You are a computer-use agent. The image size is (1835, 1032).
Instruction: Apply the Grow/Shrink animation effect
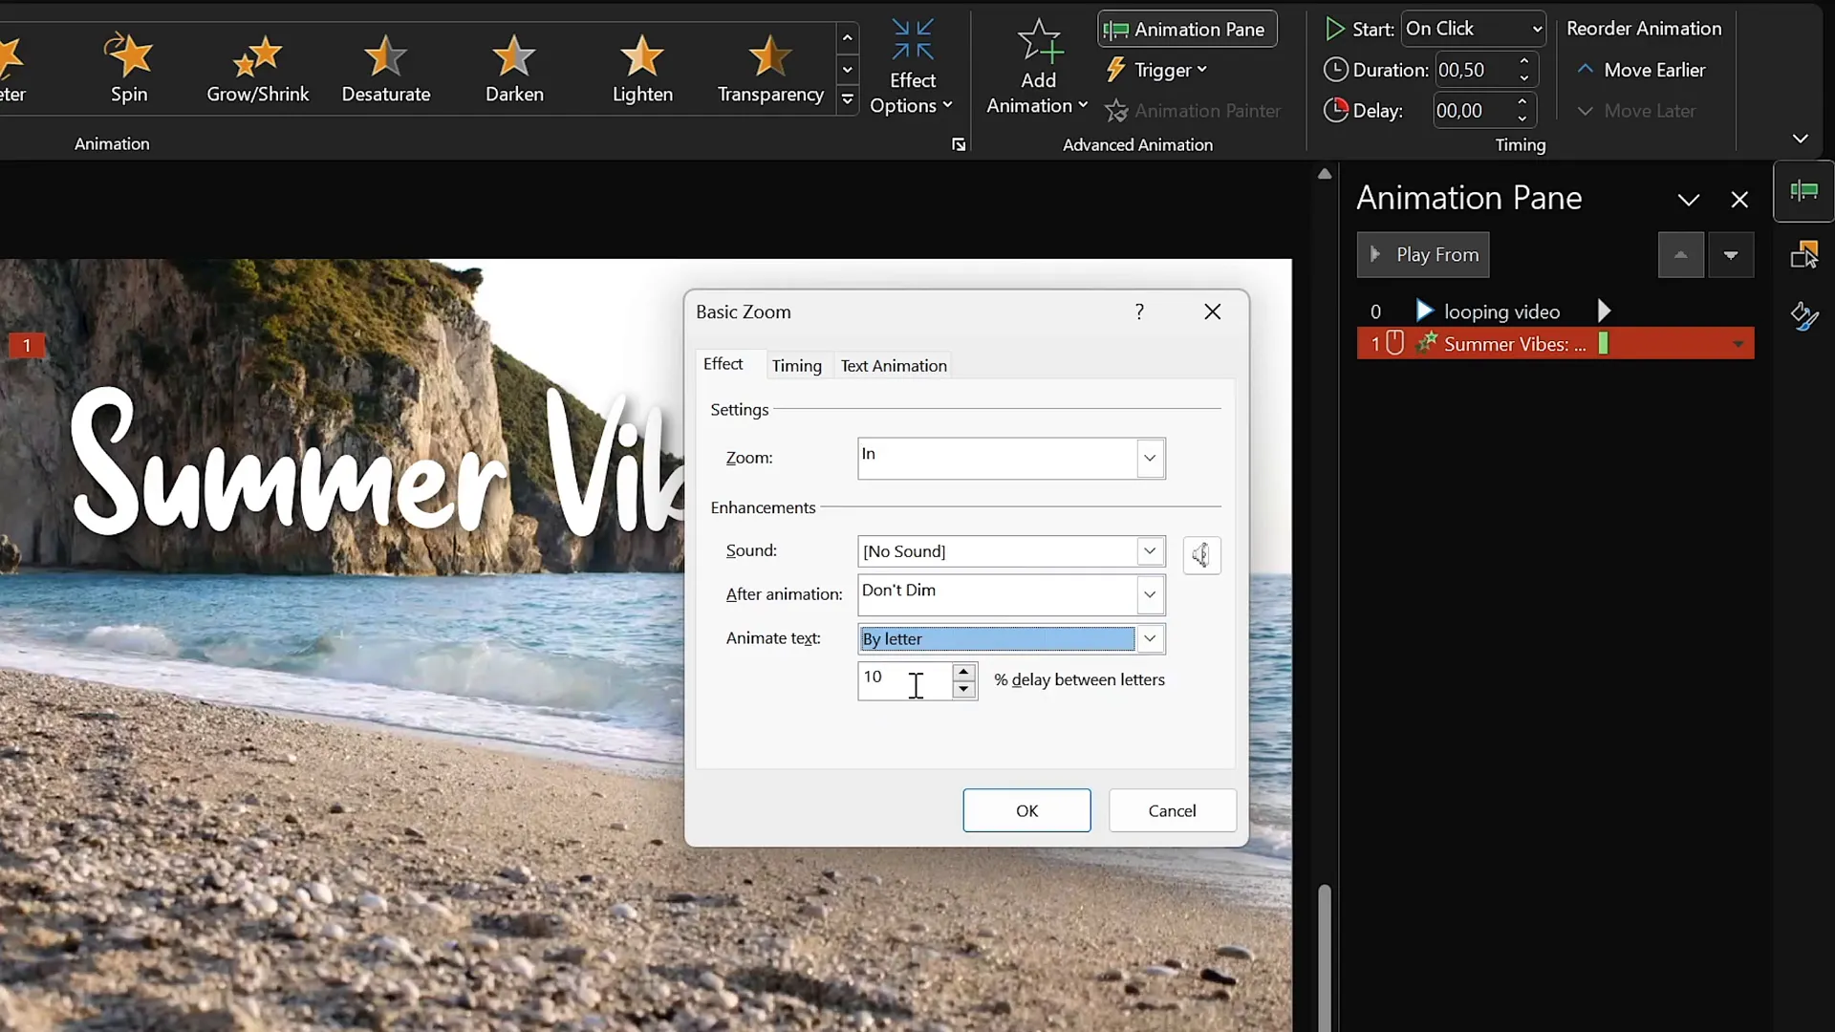pos(258,68)
